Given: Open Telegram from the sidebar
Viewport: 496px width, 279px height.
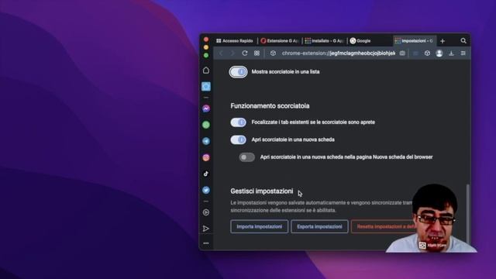Looking at the screenshot, I should pyautogui.click(x=206, y=141).
